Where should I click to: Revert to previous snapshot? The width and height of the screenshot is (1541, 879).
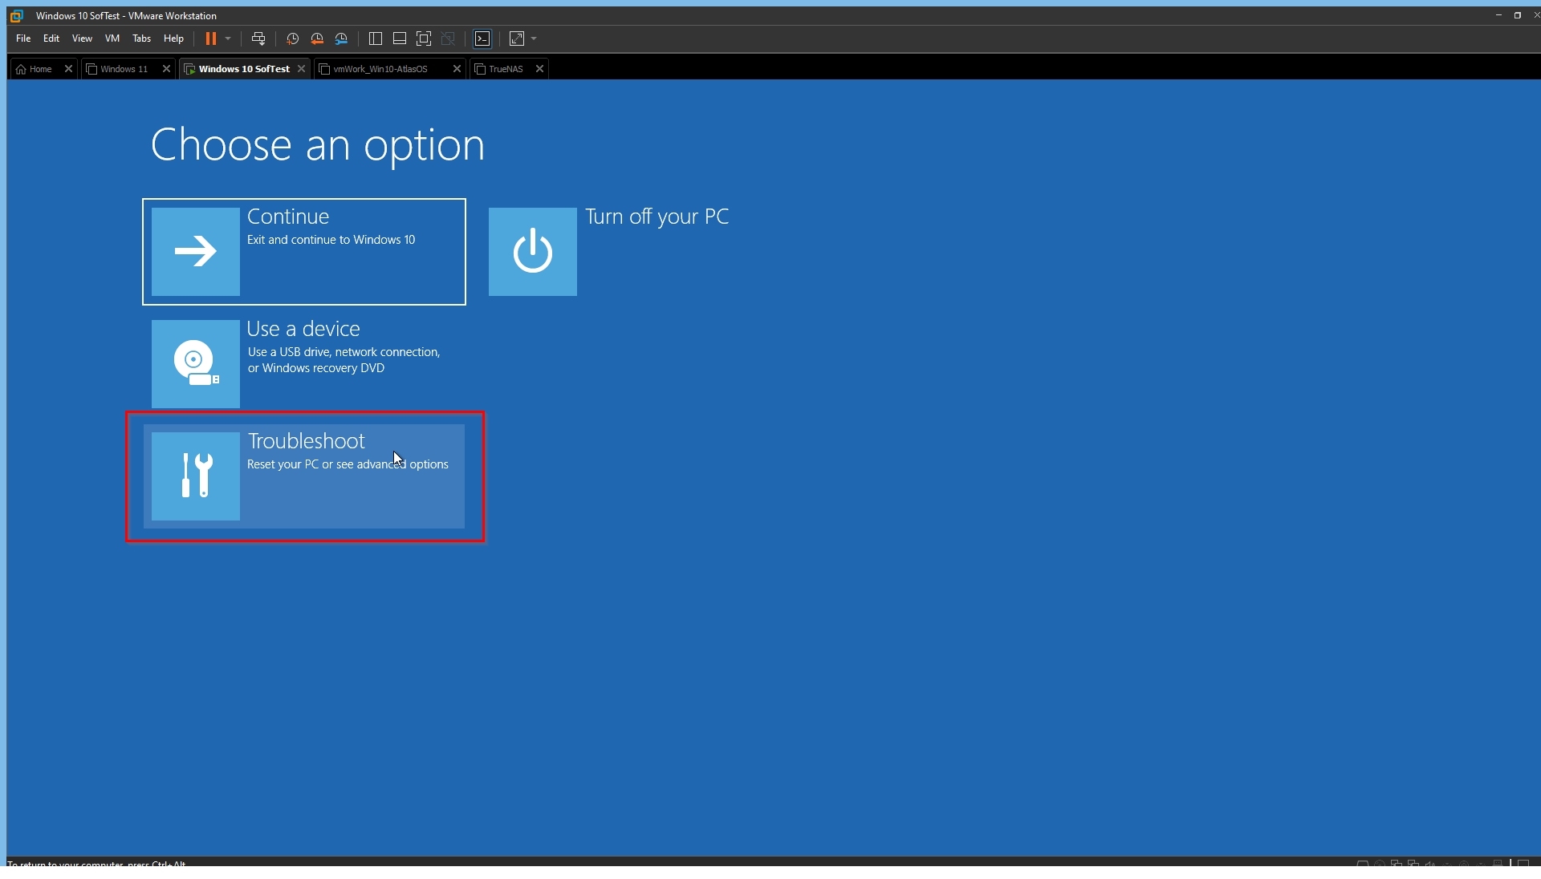pyautogui.click(x=317, y=38)
